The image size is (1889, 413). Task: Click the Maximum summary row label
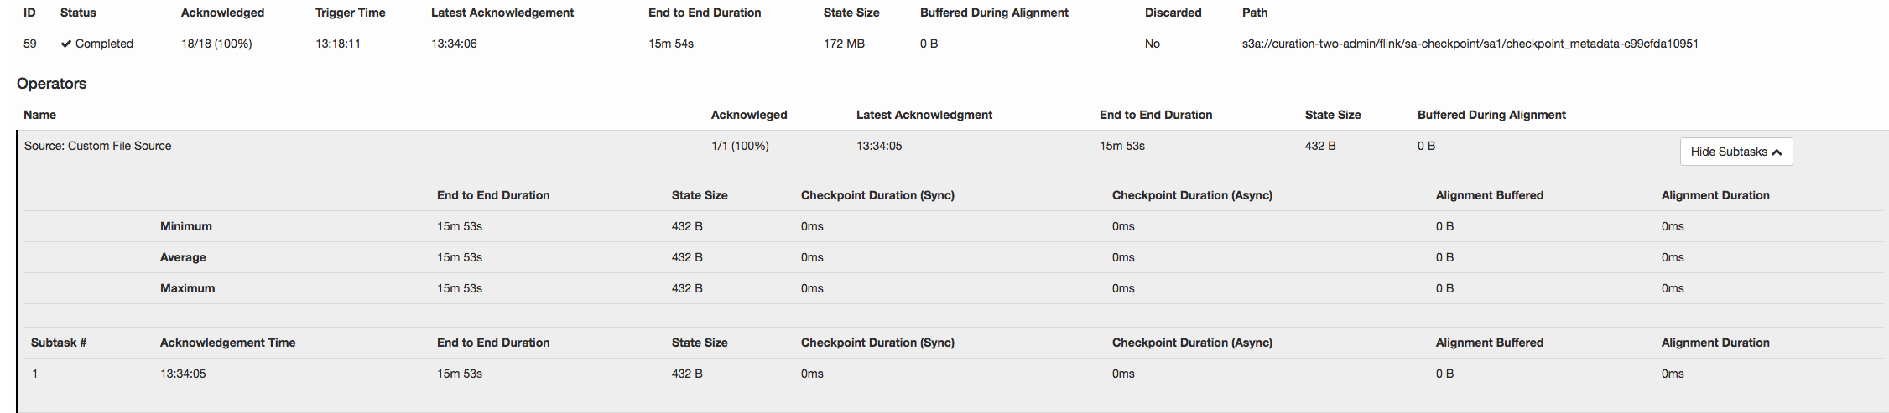tap(187, 288)
